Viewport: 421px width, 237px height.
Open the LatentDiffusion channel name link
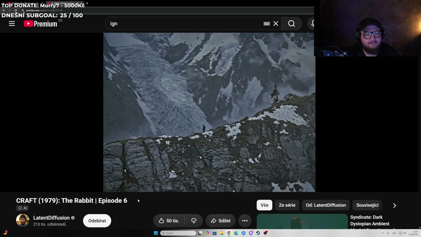pos(51,218)
